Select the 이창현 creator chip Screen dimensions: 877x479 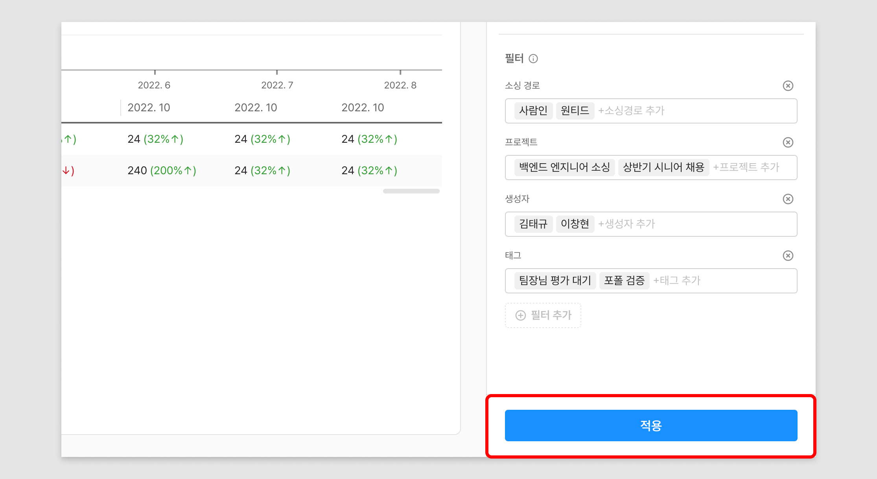tap(575, 224)
